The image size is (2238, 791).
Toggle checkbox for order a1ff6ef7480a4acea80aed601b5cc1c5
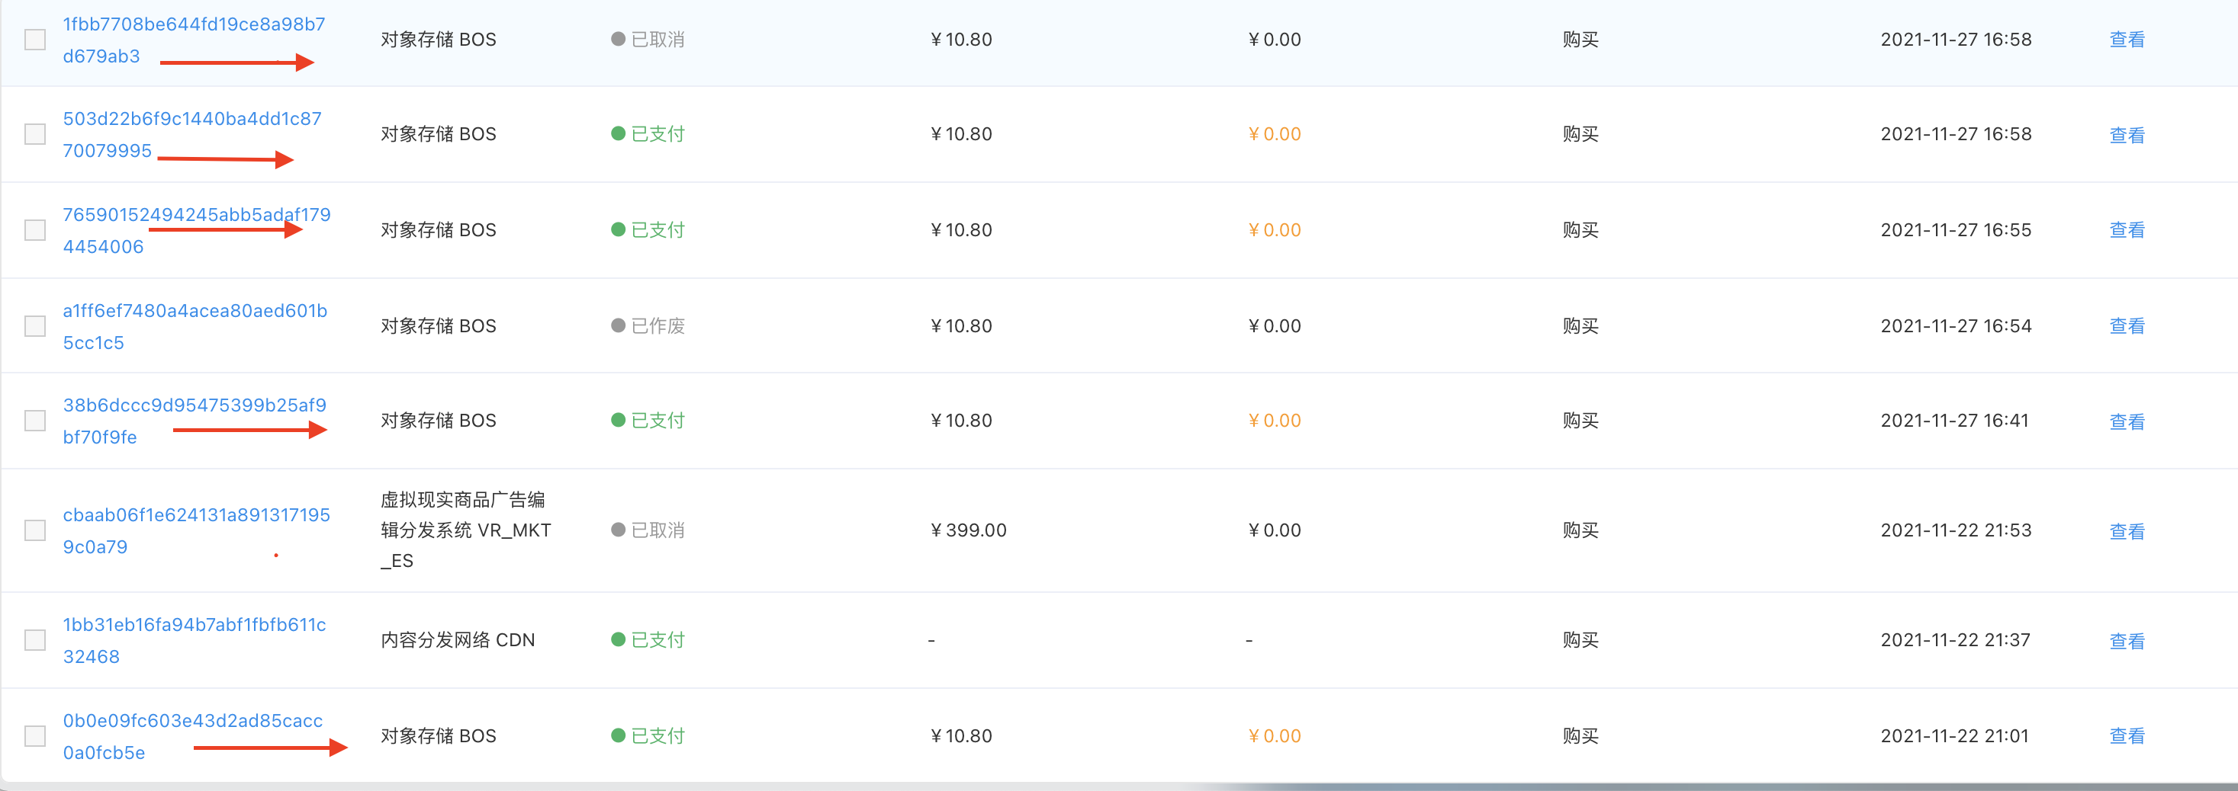[35, 326]
